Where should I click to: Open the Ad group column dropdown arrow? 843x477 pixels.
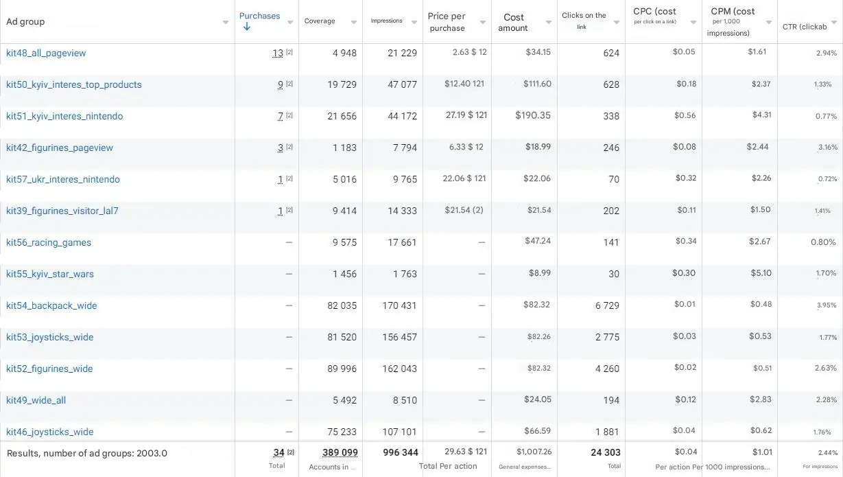(x=226, y=23)
